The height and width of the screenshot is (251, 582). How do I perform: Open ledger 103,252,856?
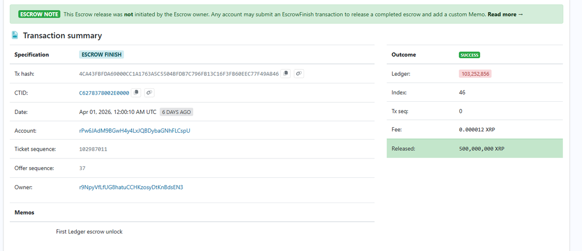[x=476, y=74]
